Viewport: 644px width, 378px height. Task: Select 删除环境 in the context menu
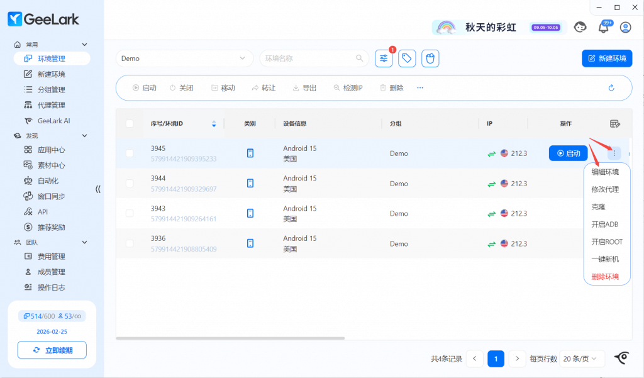(x=605, y=277)
